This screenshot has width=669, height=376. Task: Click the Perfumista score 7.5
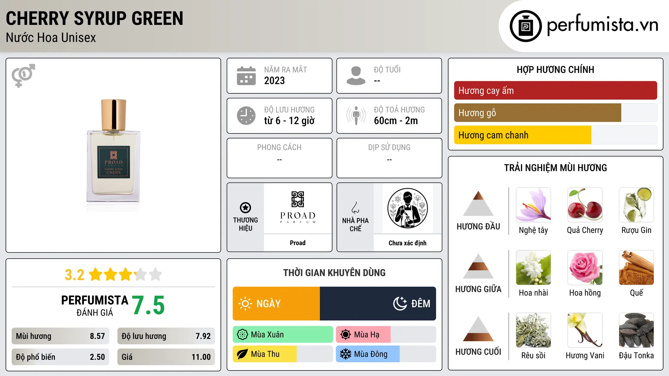148,305
